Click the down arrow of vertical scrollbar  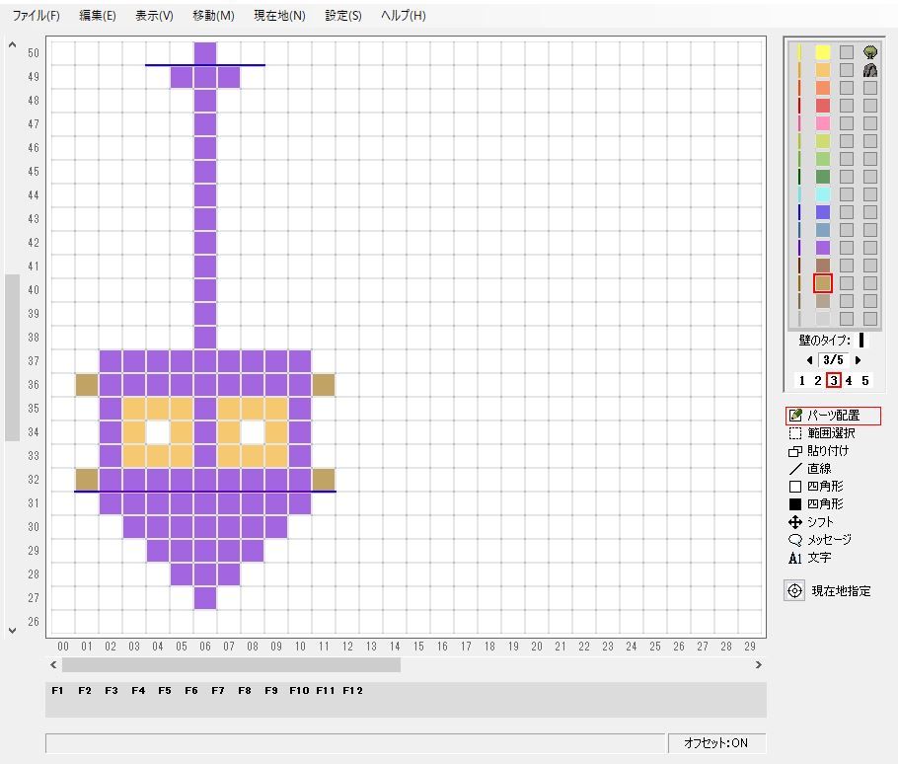point(12,631)
